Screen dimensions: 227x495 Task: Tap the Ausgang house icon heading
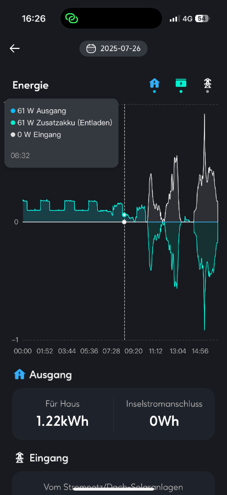click(x=20, y=375)
